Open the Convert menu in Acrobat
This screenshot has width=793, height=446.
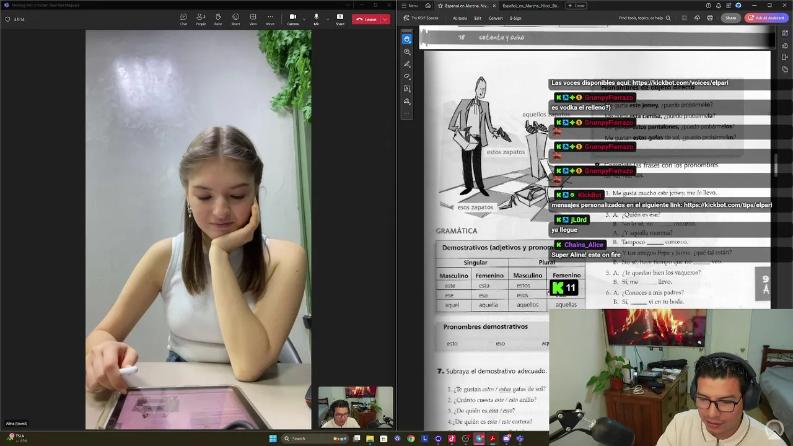496,18
